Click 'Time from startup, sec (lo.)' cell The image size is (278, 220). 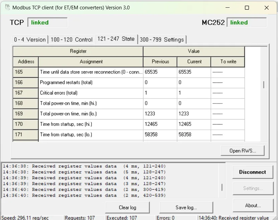point(91,135)
